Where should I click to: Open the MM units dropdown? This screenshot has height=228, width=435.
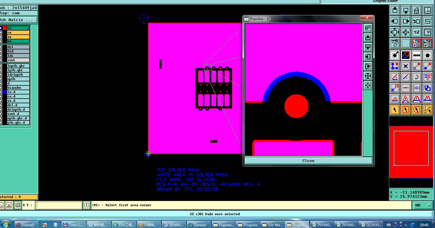[423, 205]
